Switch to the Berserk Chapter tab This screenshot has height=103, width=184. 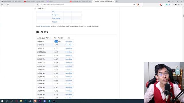(11, 1)
